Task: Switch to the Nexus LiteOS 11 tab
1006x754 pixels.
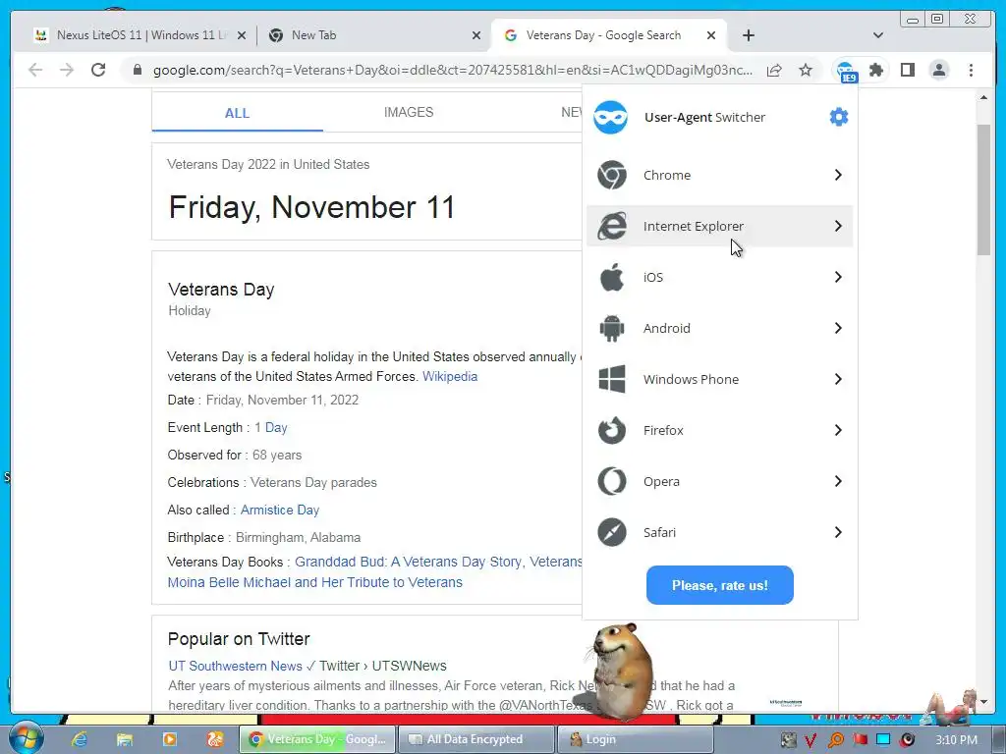Action: pos(140,35)
